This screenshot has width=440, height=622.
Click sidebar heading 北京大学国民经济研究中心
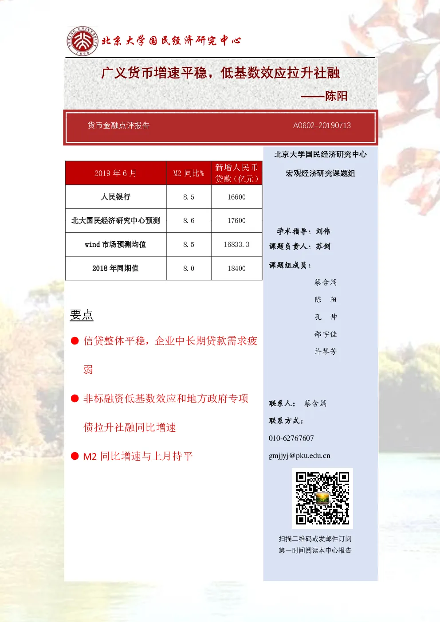(x=320, y=154)
